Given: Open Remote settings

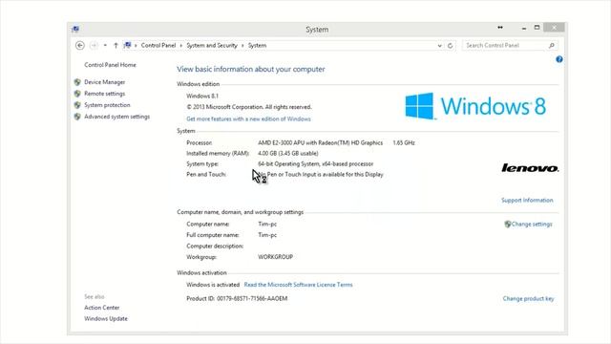Looking at the screenshot, I should (104, 94).
